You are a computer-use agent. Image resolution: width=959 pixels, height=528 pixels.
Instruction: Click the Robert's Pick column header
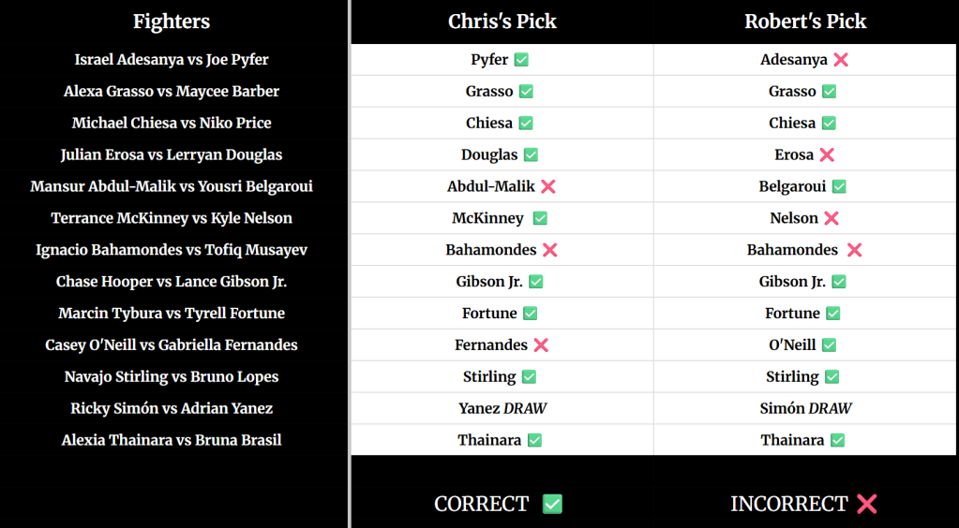tap(805, 22)
